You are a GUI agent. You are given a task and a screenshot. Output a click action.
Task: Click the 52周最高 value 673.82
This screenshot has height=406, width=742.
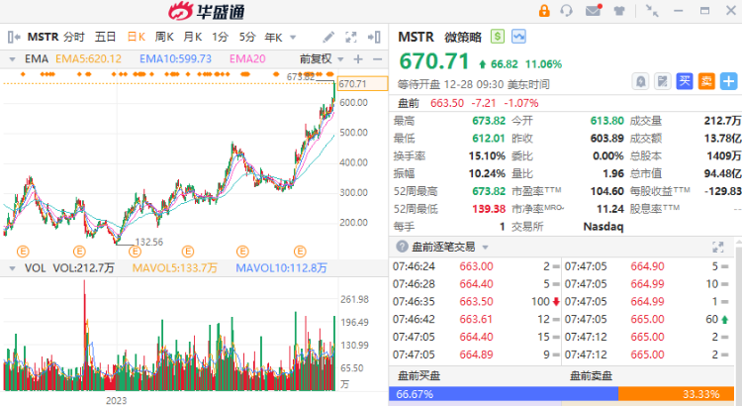489,191
